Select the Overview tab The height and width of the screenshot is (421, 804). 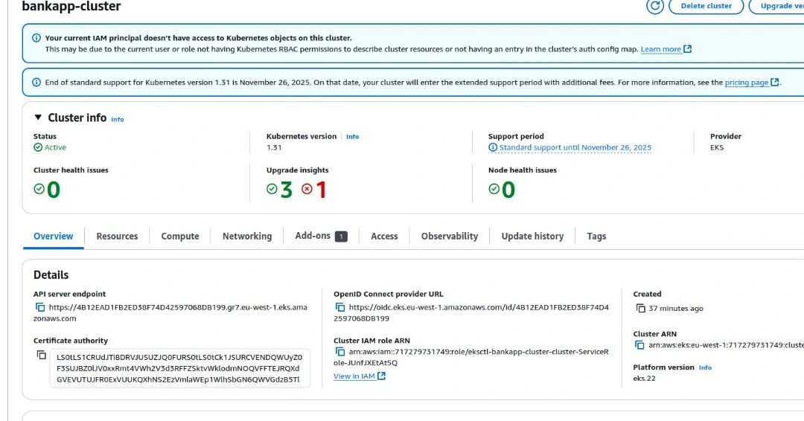(x=54, y=236)
